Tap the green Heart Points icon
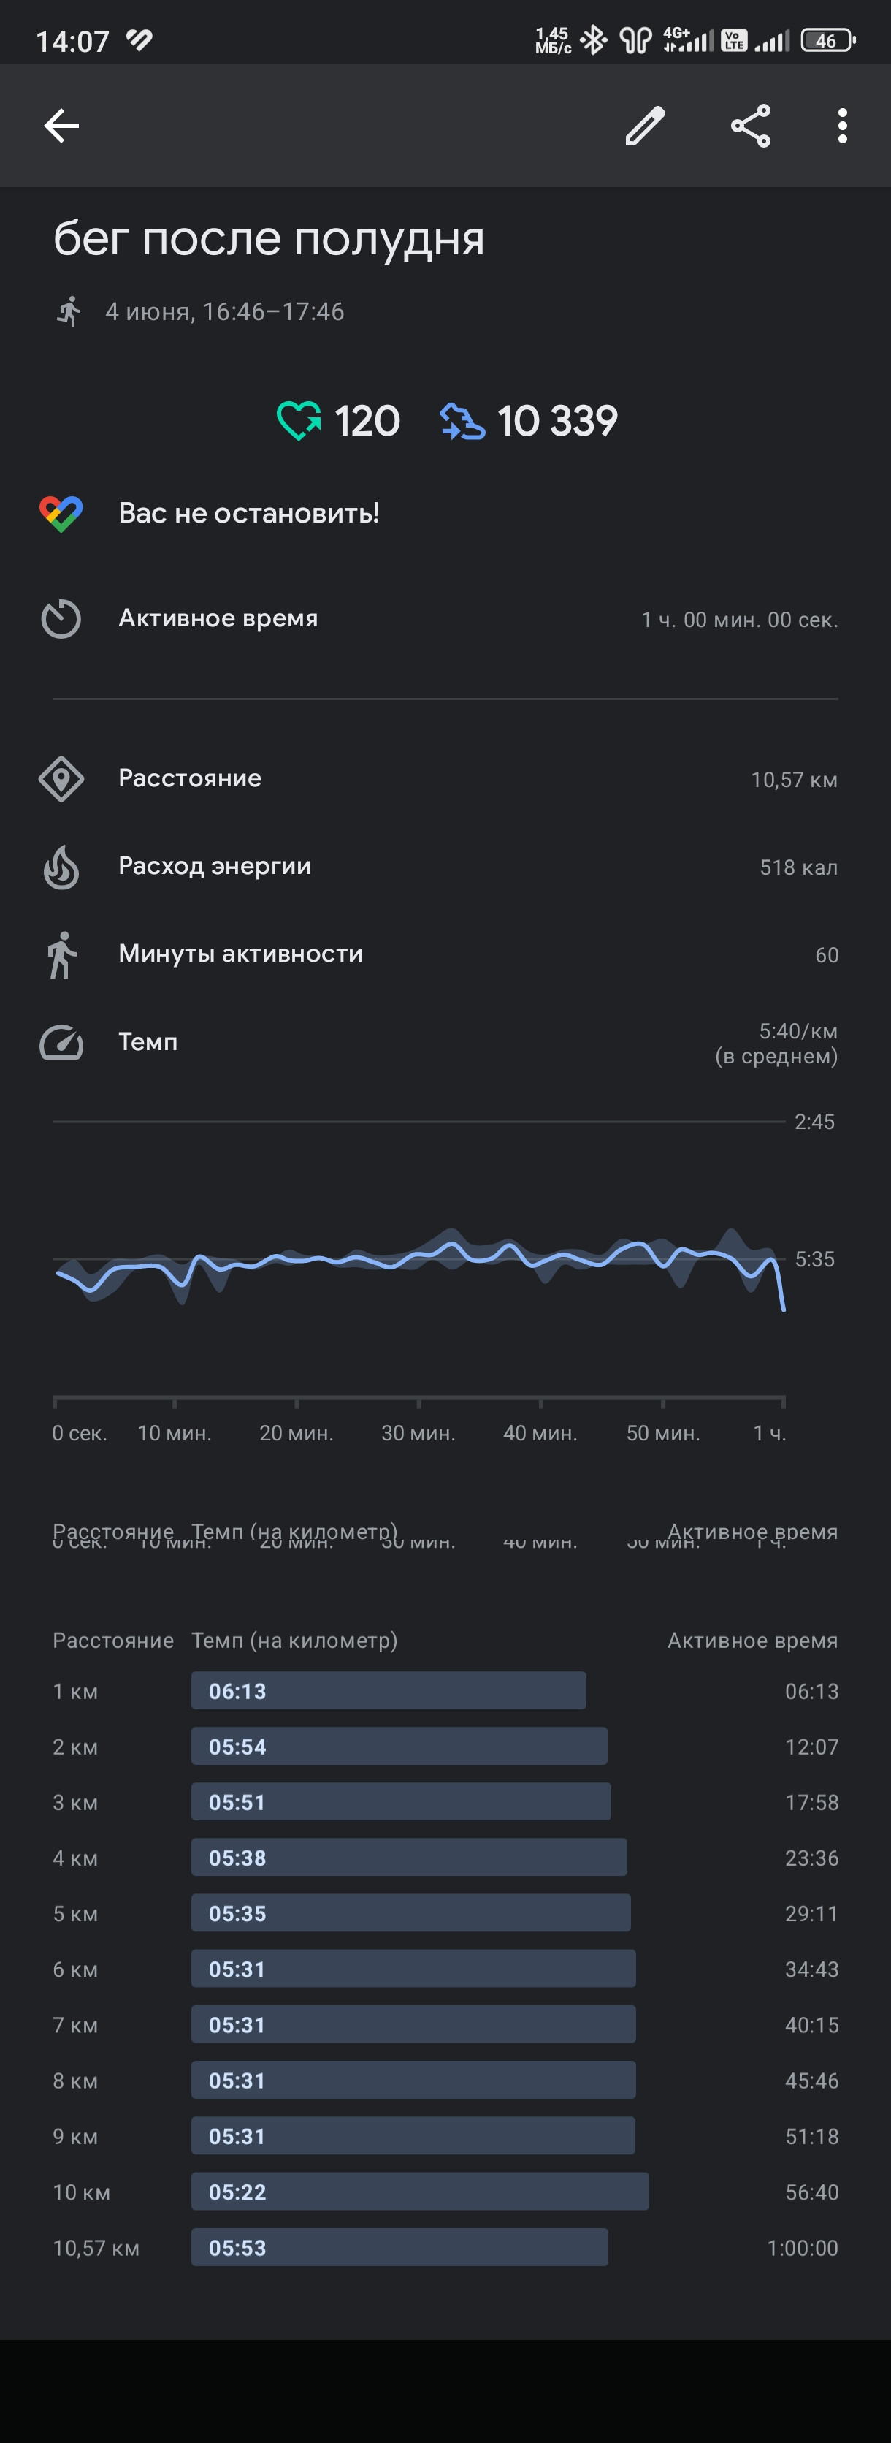The width and height of the screenshot is (891, 2443). (299, 420)
